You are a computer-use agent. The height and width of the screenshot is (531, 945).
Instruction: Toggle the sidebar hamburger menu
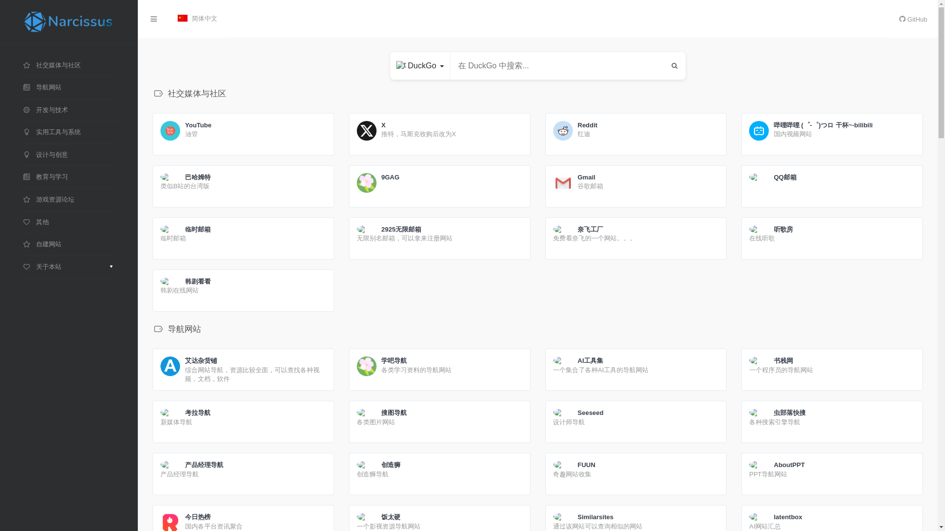click(154, 19)
